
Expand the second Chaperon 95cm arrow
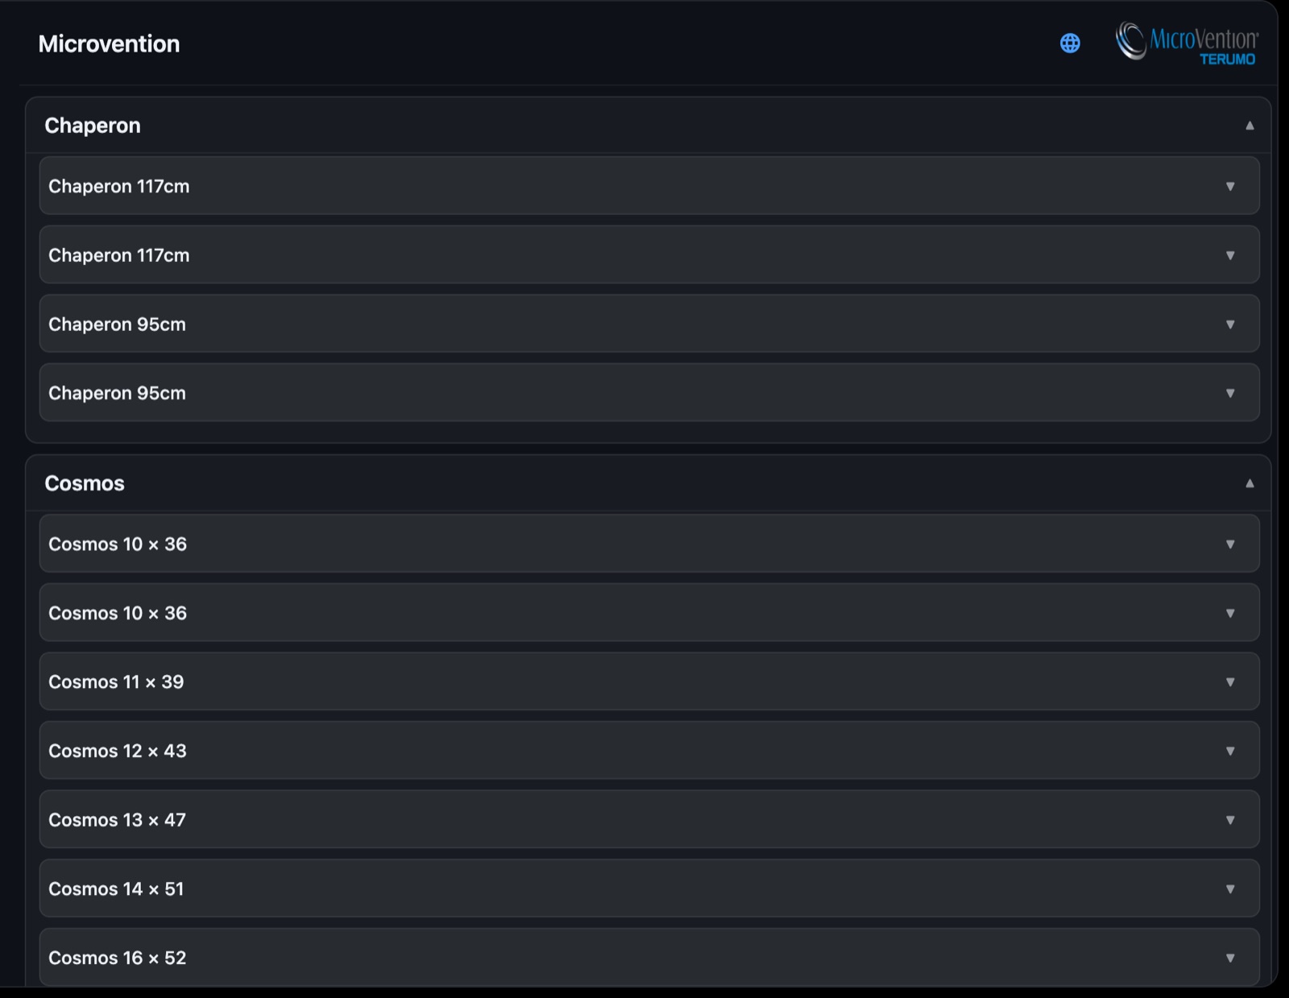(x=1230, y=393)
